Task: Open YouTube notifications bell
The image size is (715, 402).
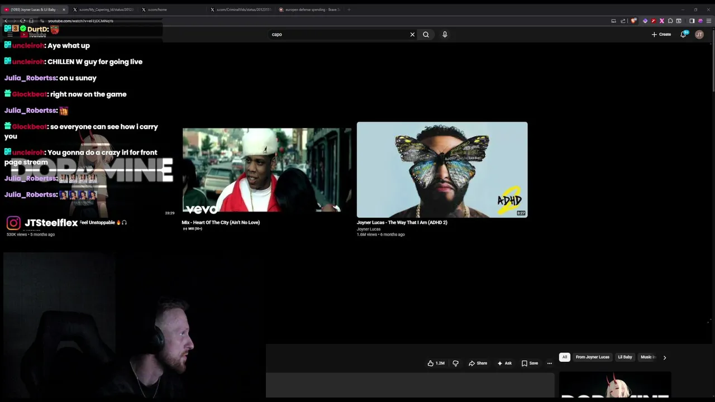Action: coord(684,35)
